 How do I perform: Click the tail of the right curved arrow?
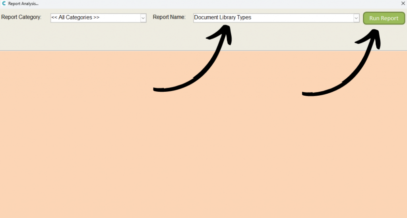304,94
